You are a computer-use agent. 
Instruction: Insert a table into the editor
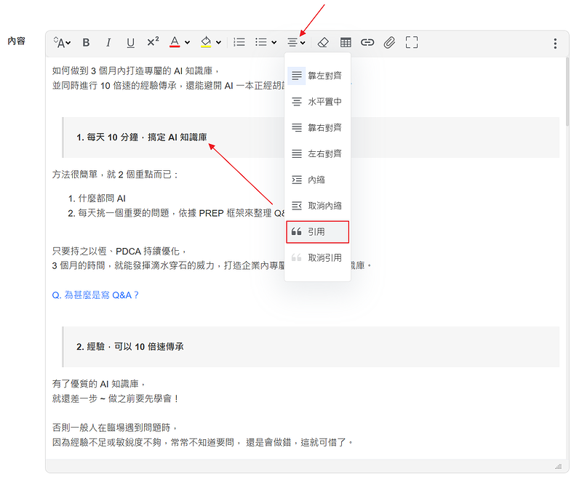tap(346, 43)
